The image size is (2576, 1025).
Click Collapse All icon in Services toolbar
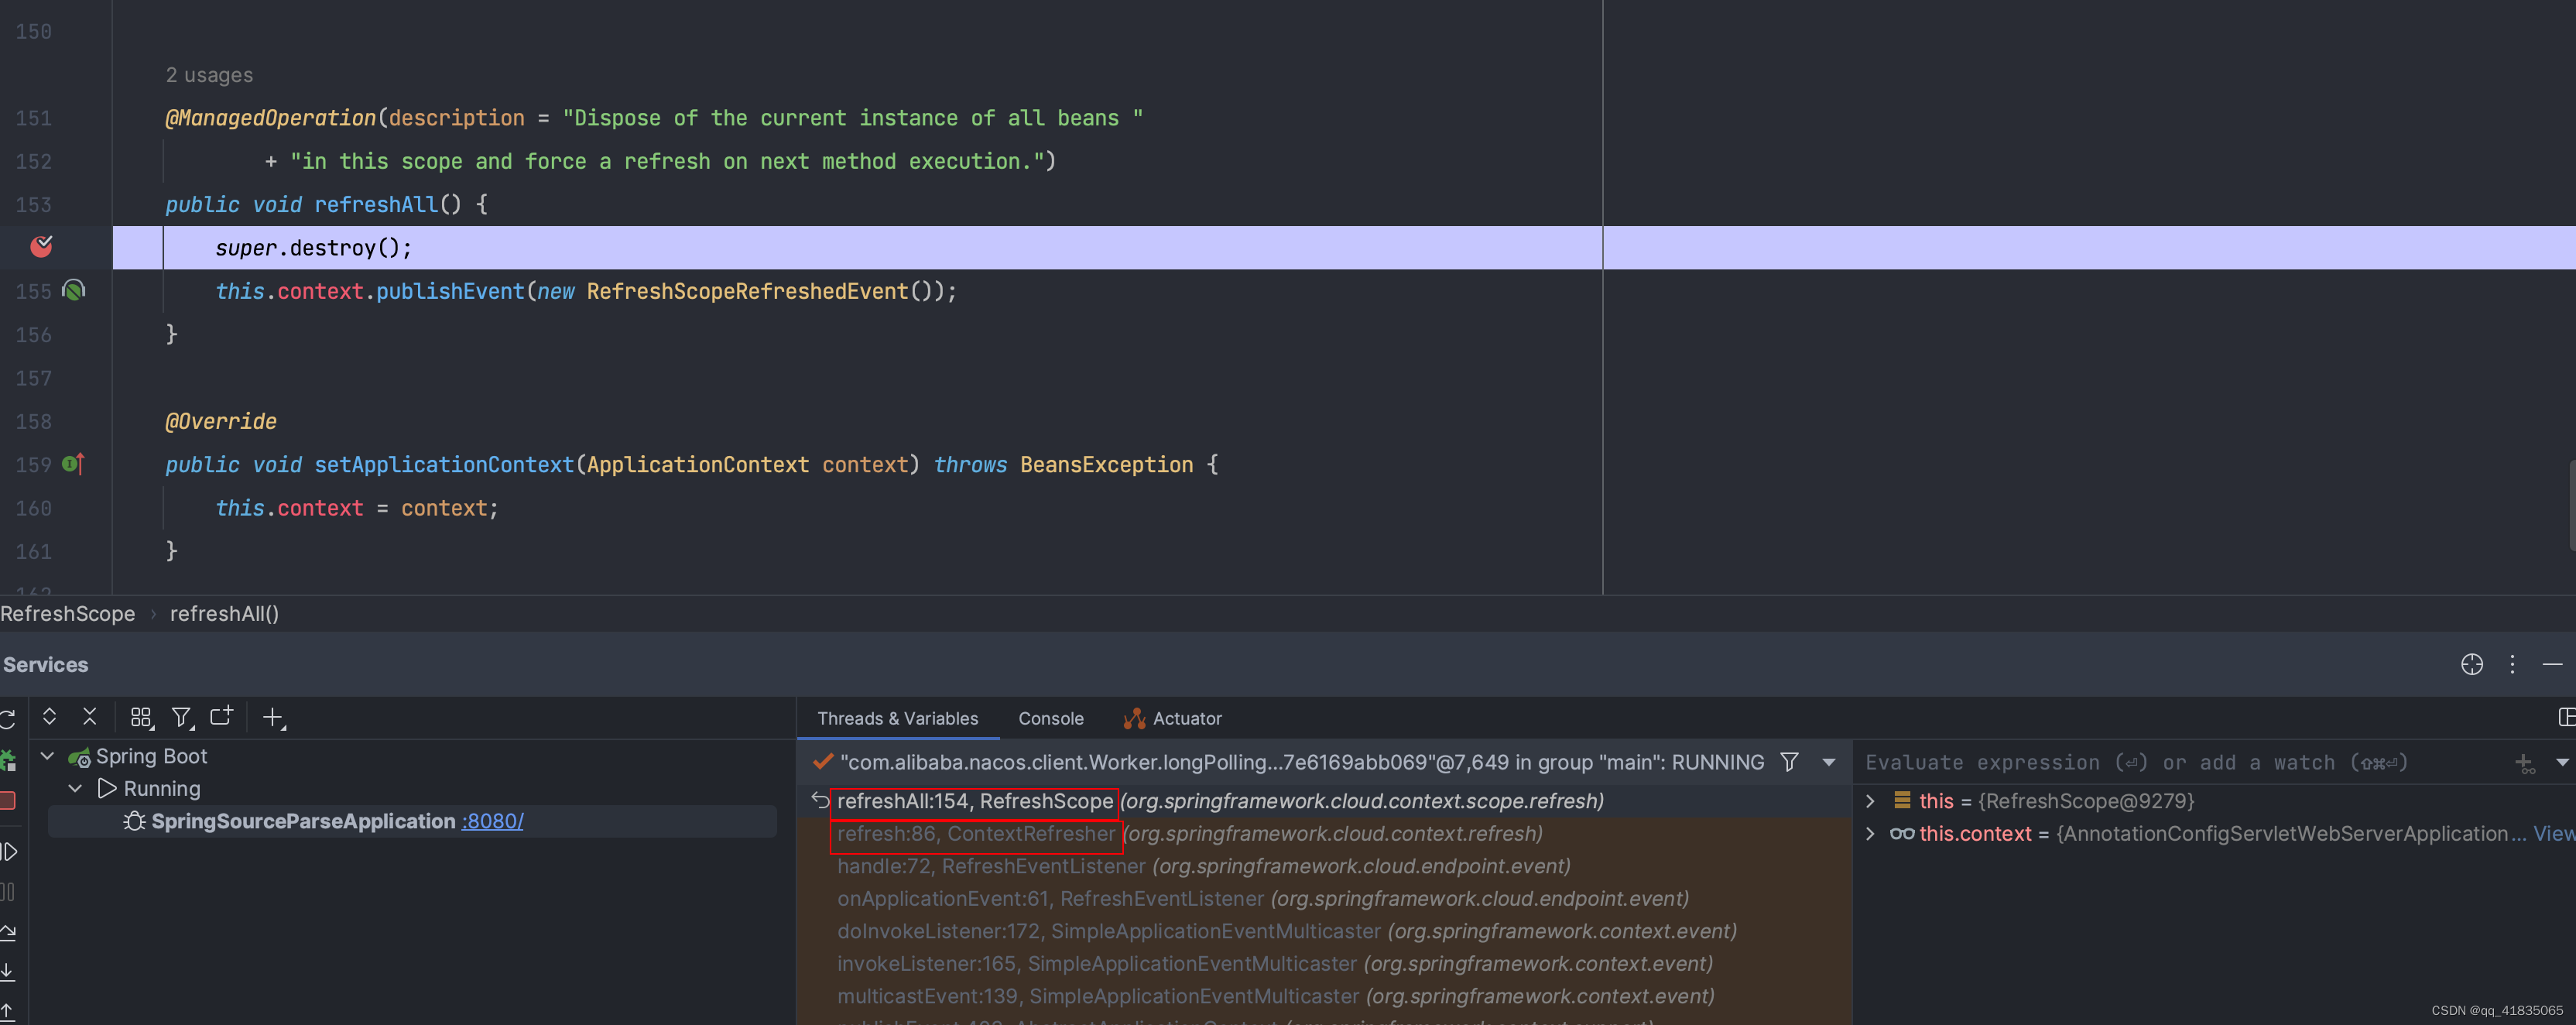90,716
